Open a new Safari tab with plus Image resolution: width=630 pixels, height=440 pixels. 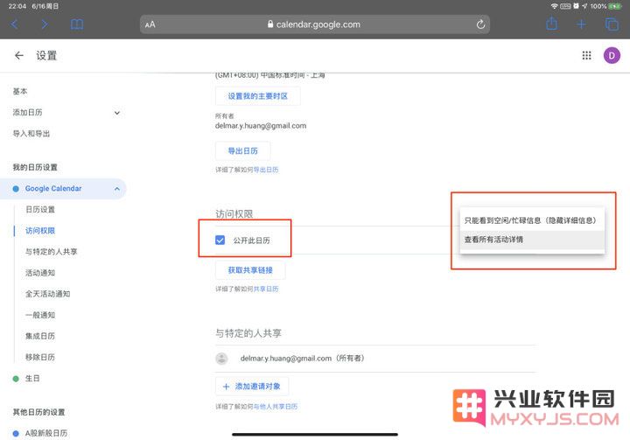[x=581, y=24]
